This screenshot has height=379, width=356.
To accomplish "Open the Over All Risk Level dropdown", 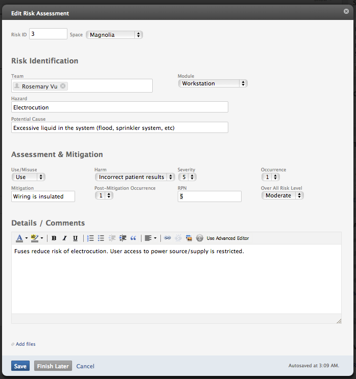I will tap(282, 195).
